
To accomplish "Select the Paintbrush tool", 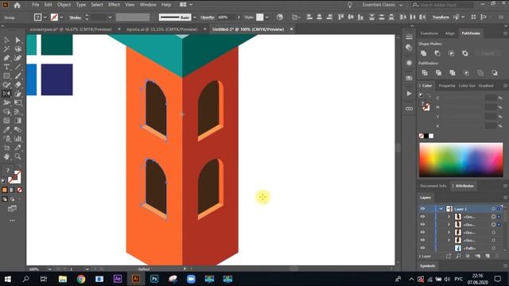I will click(17, 76).
